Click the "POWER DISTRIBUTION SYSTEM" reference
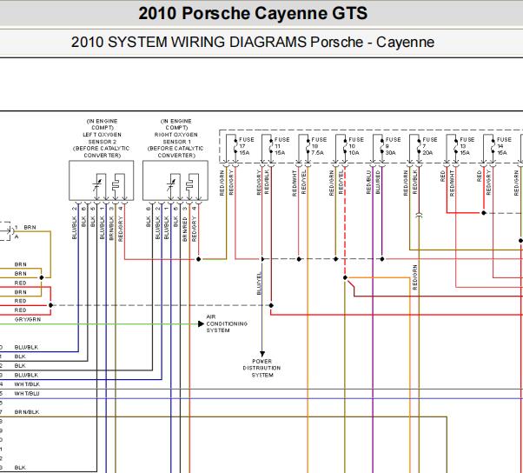 261,368
